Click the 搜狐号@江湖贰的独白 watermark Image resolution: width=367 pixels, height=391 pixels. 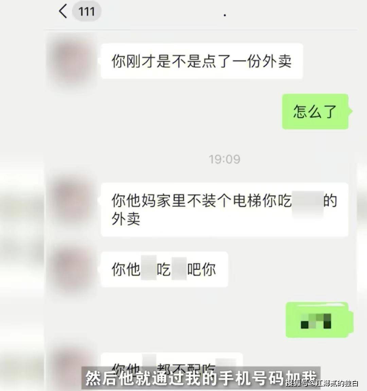[322, 383]
